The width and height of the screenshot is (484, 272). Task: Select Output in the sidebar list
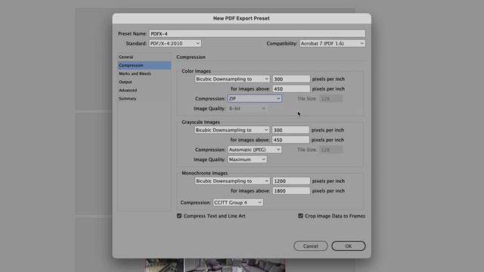(x=144, y=82)
